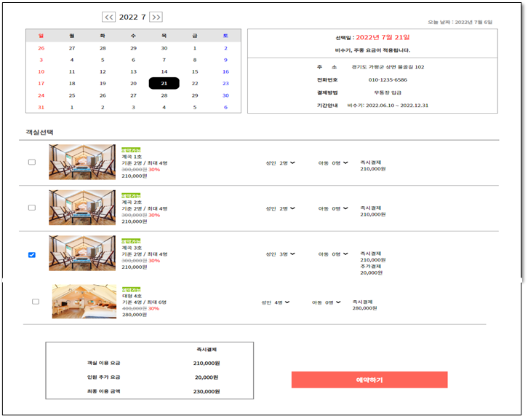Screen dimensions: 528x416
Task: Click the 2022 7 month heading
Action: point(132,17)
